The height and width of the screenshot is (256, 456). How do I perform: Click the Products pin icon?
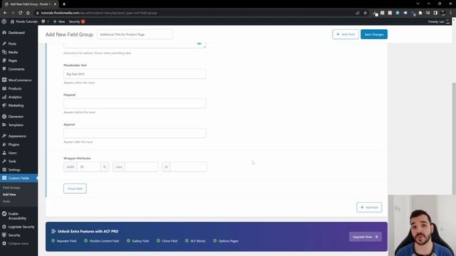click(x=4, y=88)
